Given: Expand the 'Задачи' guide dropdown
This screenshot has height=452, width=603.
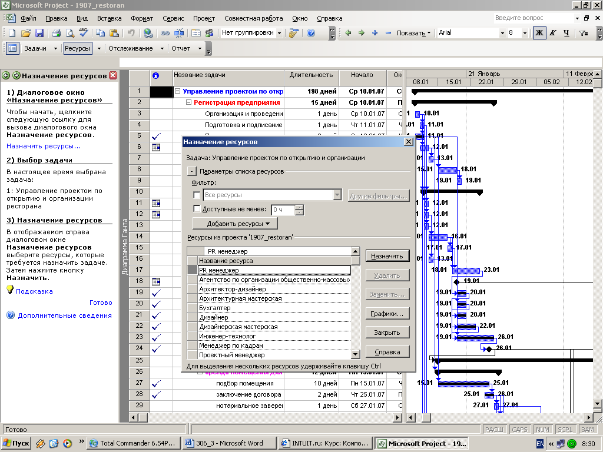Looking at the screenshot, I should pos(55,48).
